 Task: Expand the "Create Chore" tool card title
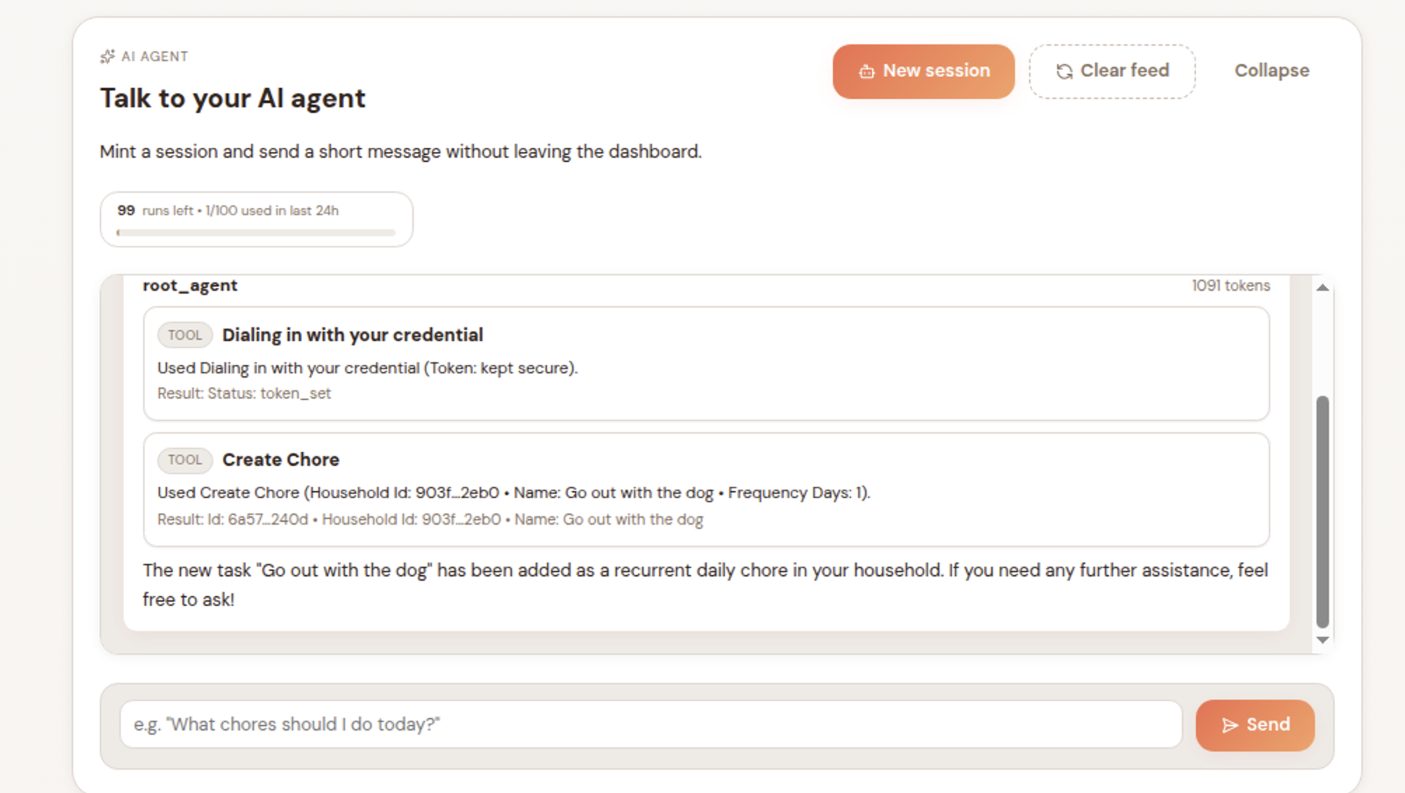(x=280, y=460)
